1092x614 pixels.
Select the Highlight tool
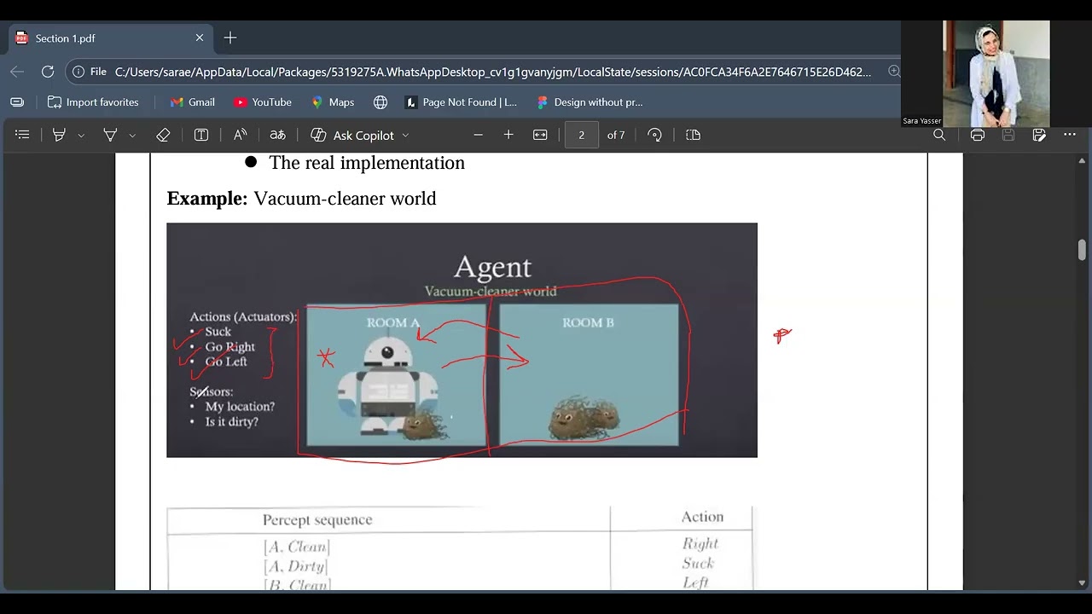(x=59, y=135)
